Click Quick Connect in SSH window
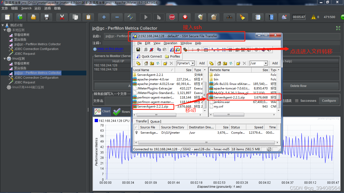This screenshot has height=193, width=344. pyautogui.click(x=149, y=56)
